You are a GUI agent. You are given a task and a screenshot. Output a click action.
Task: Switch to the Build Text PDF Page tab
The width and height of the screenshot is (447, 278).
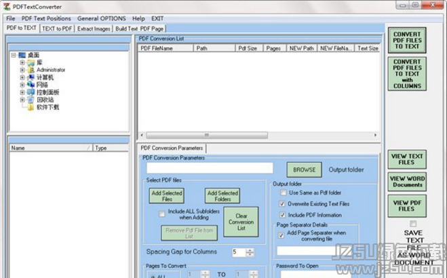pos(140,28)
